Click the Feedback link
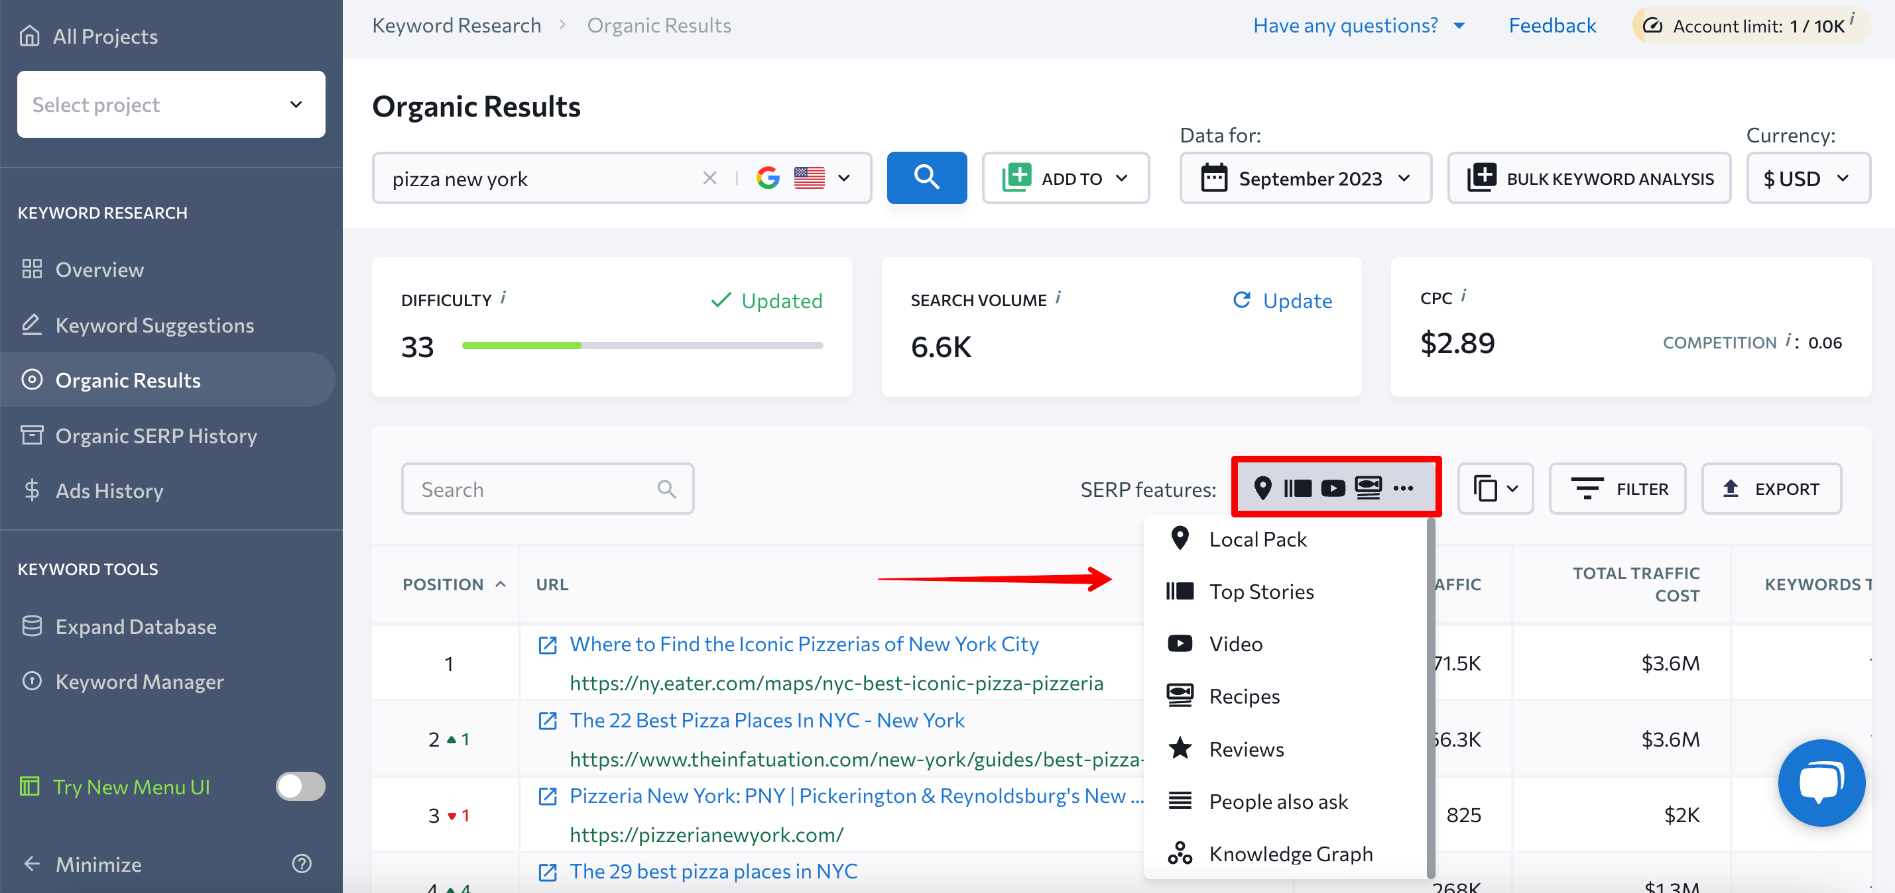This screenshot has height=893, width=1895. (1552, 25)
